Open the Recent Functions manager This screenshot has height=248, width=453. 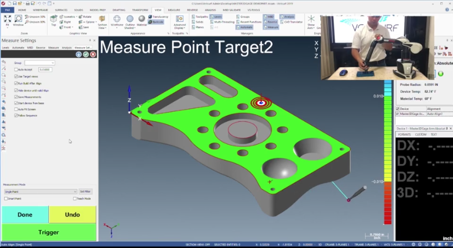(249, 22)
